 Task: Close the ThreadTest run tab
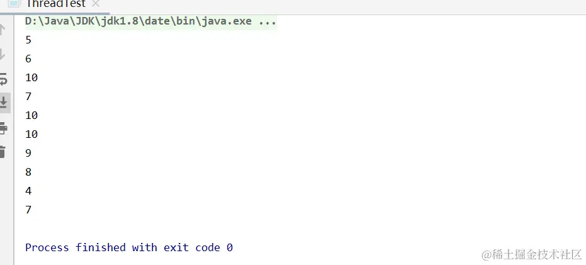(x=96, y=4)
